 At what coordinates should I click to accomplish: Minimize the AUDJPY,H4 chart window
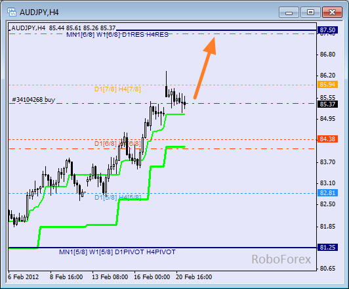click(289, 12)
